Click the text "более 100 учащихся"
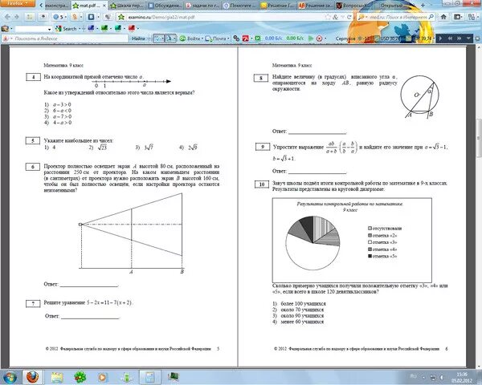The width and height of the screenshot is (482, 385). pos(303,303)
